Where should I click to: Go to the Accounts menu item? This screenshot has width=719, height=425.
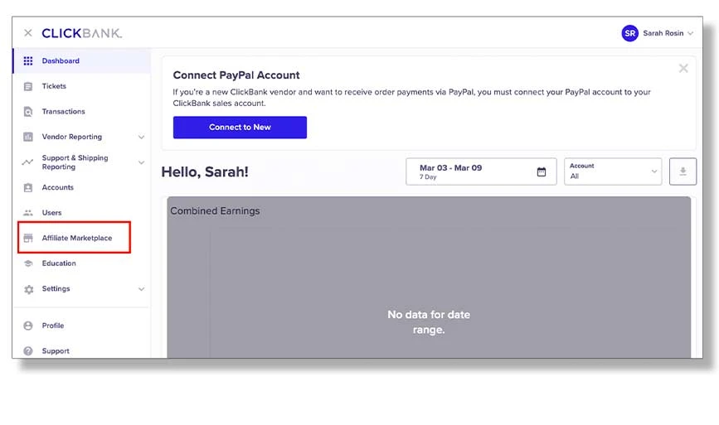57,188
